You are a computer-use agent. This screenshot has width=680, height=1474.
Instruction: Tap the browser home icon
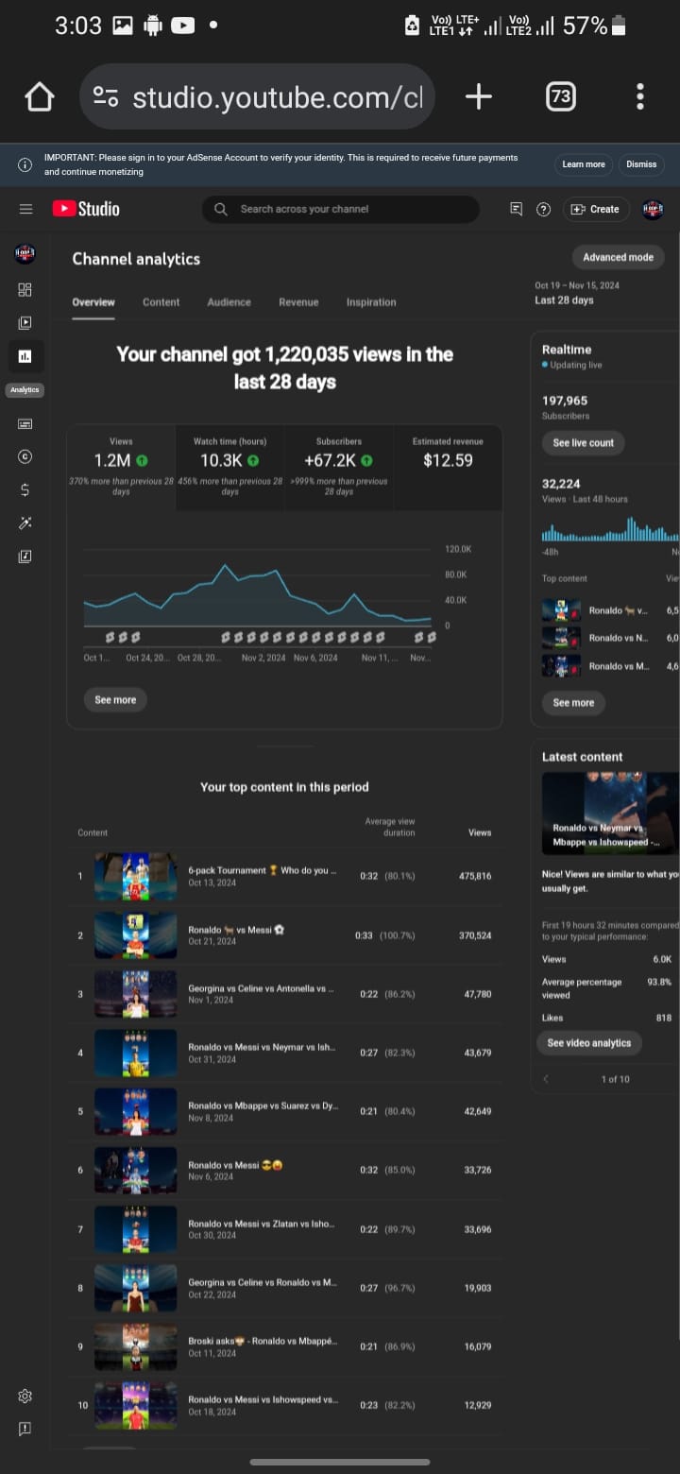40,96
